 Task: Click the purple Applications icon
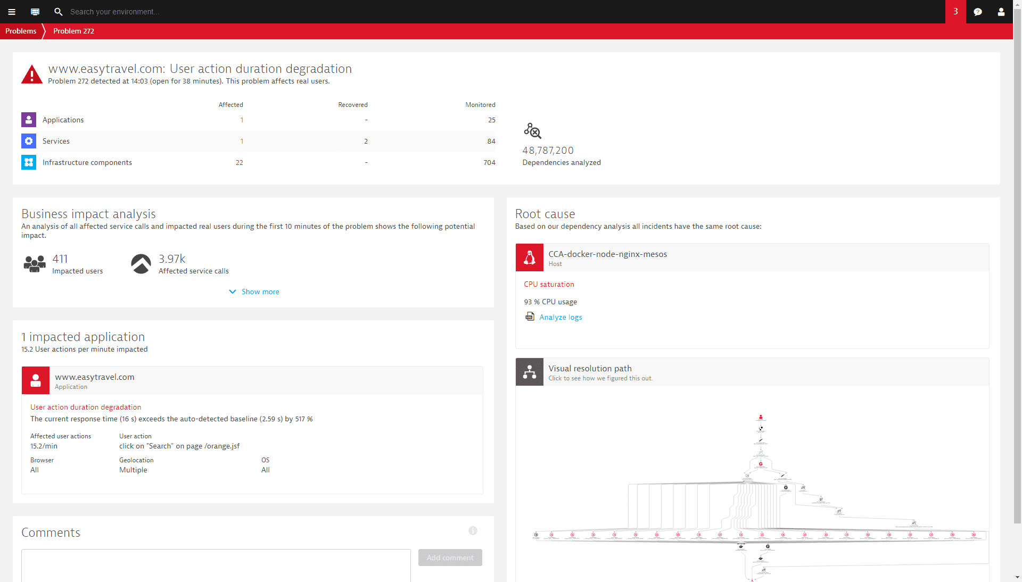pyautogui.click(x=29, y=120)
